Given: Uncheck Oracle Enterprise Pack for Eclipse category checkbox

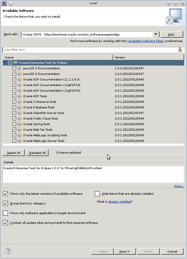Looking at the screenshot, I should pyautogui.click(x=10, y=63).
